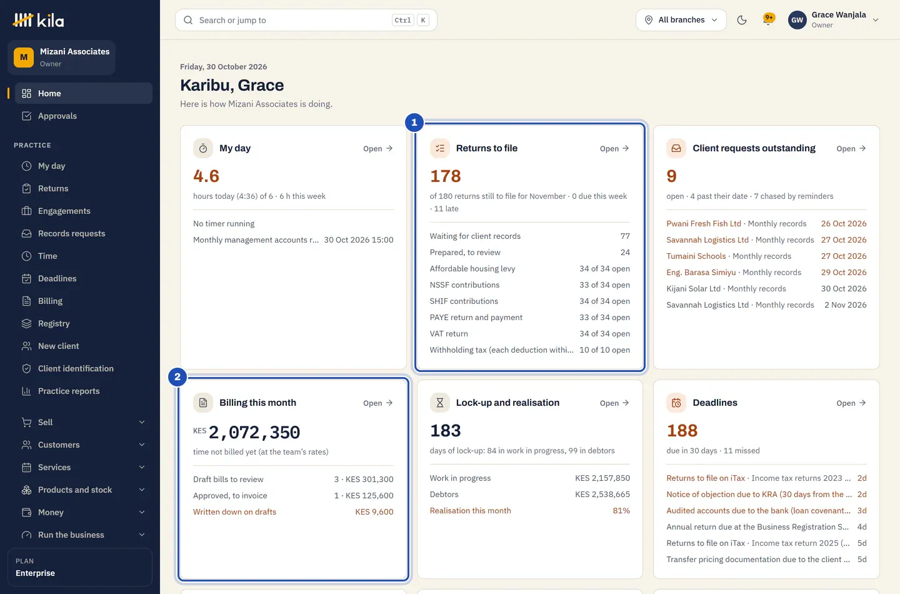Open the My day card link
The width and height of the screenshot is (900, 594).
378,149
